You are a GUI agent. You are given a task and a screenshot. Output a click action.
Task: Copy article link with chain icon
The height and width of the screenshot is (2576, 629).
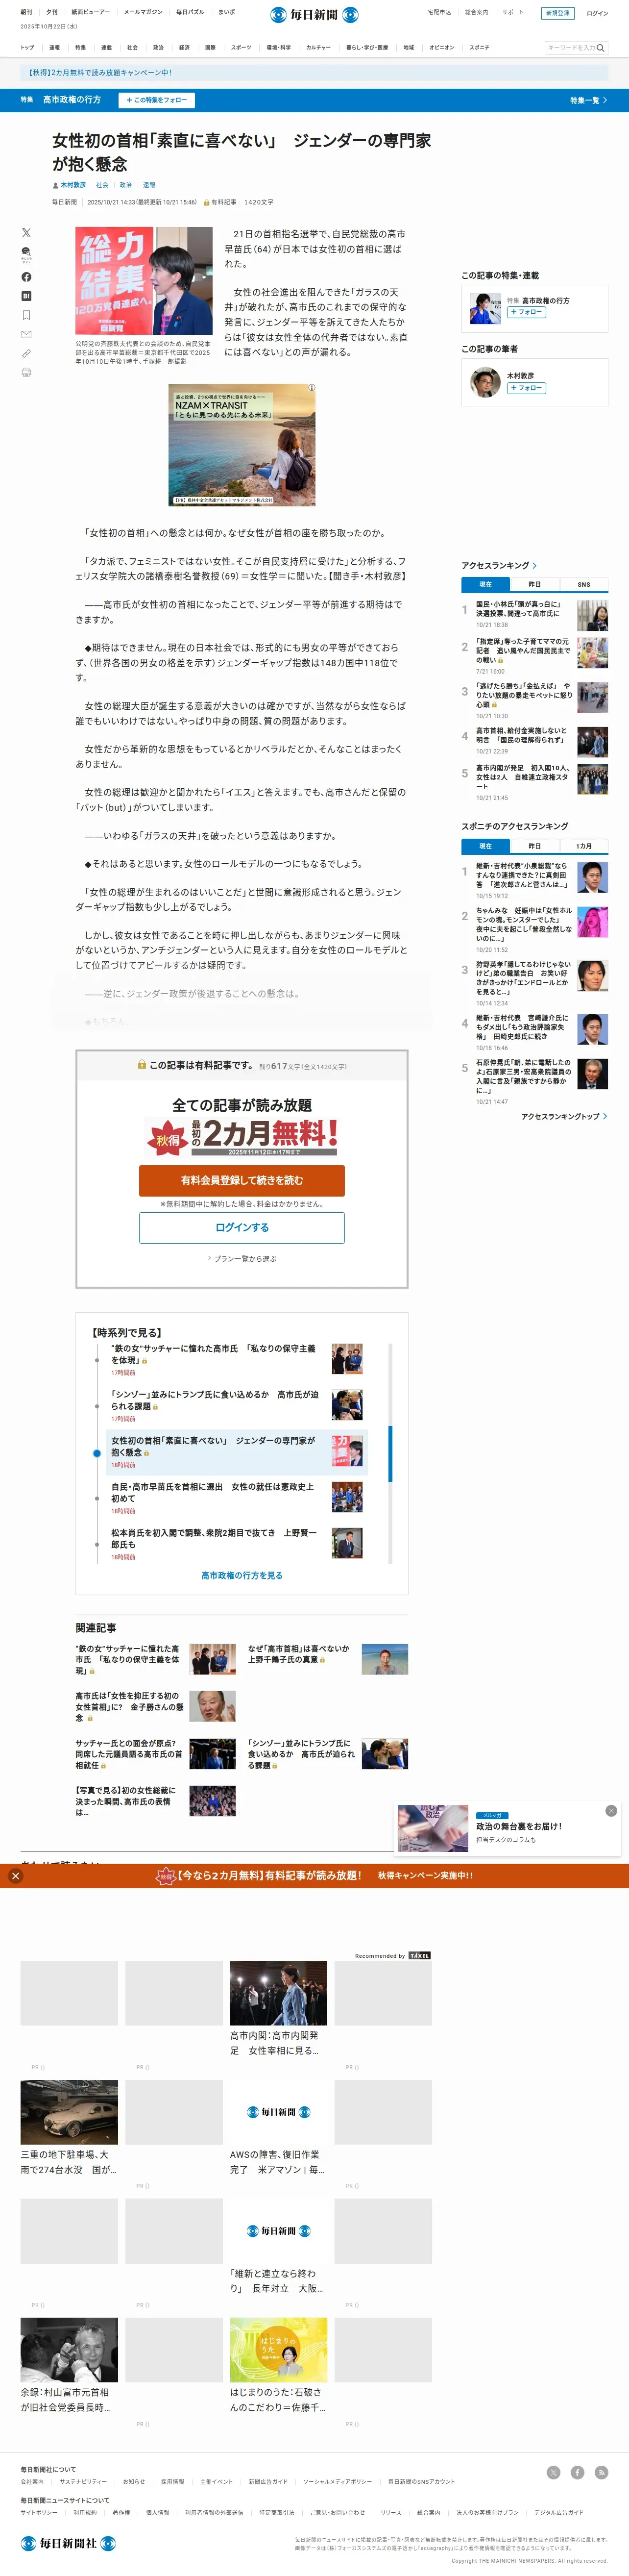26,353
